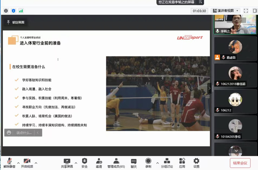This screenshot has height=170, width=258.
Task: Unmute microphone with 解除静音 button
Action: [9, 162]
